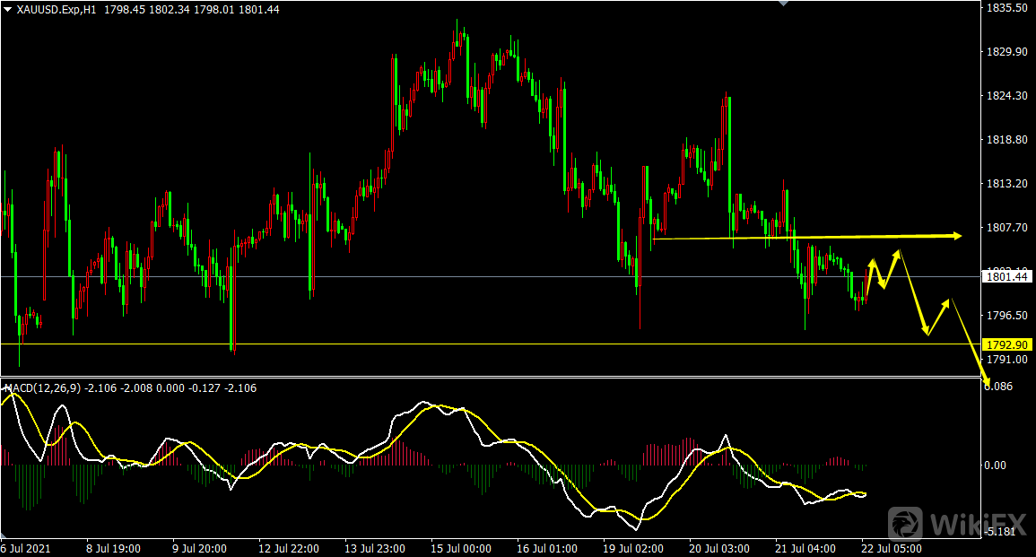Select the 15 Jul 00:00 time label
The width and height of the screenshot is (1036, 557).
click(x=460, y=548)
